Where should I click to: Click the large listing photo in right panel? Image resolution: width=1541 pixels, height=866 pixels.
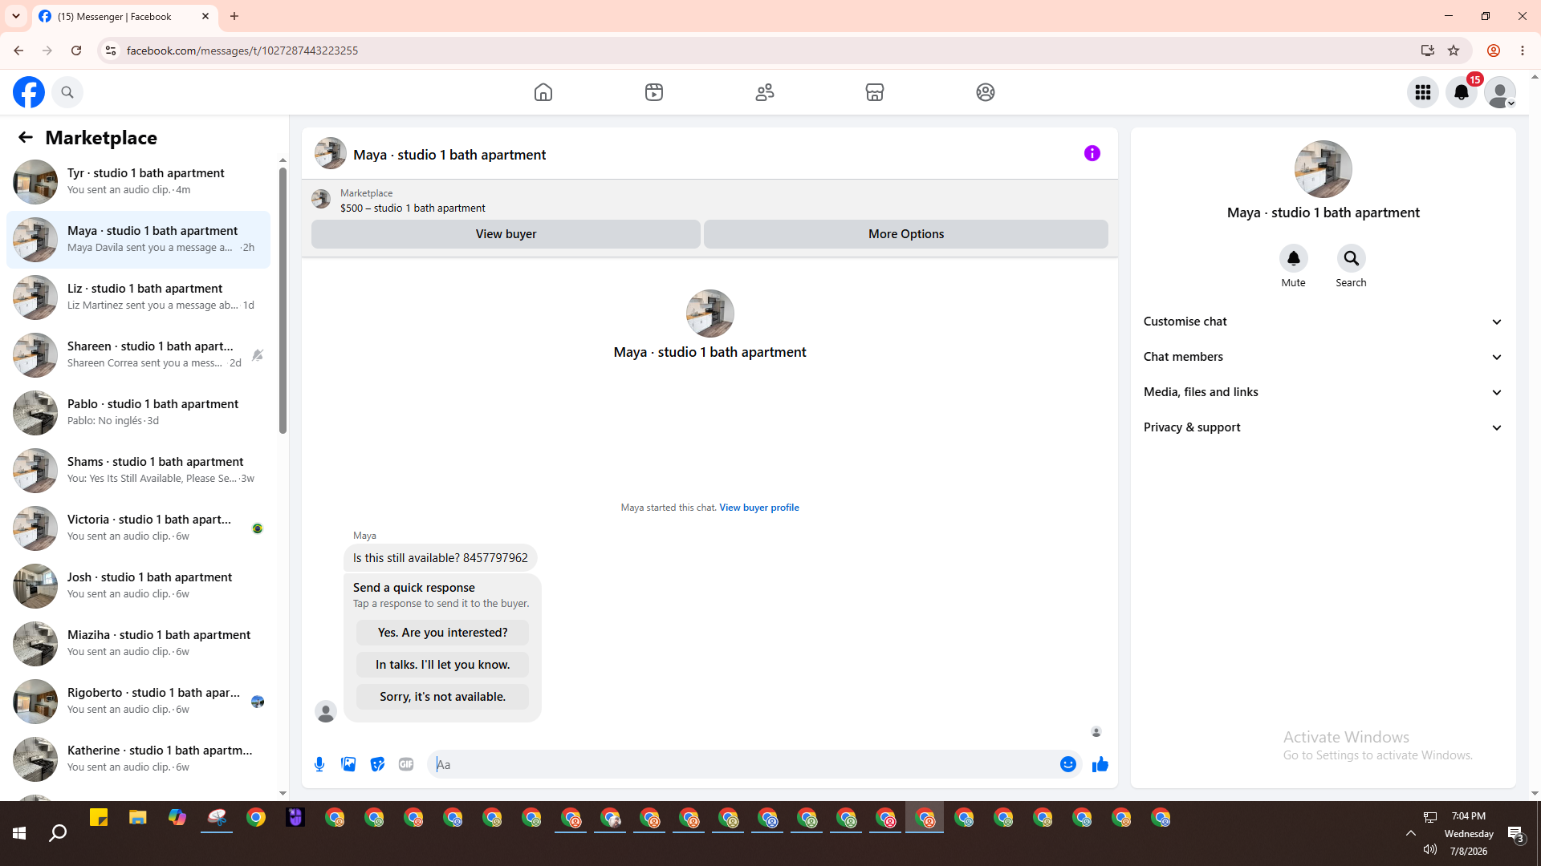[x=1323, y=169]
